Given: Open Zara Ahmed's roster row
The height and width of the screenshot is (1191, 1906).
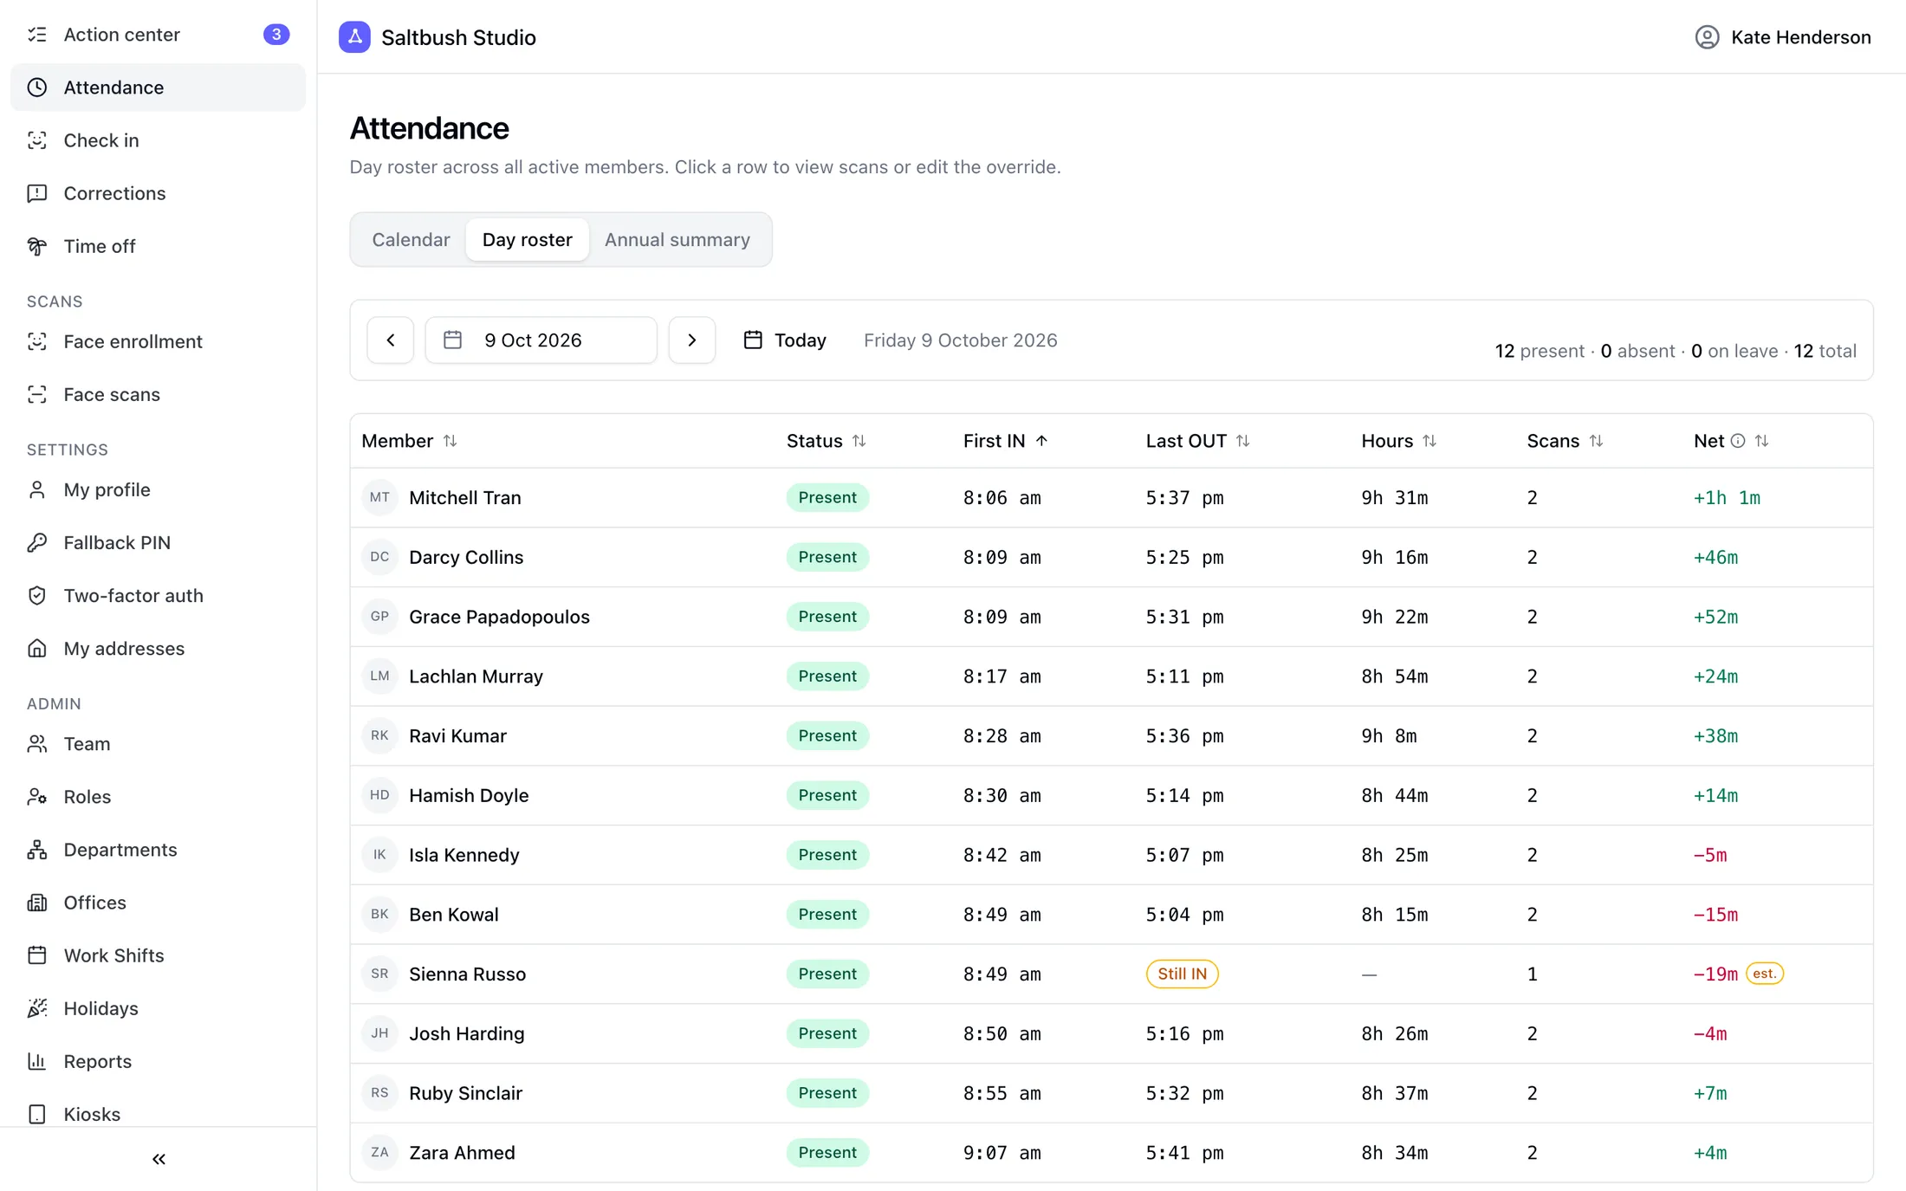Looking at the screenshot, I should 1111,1152.
